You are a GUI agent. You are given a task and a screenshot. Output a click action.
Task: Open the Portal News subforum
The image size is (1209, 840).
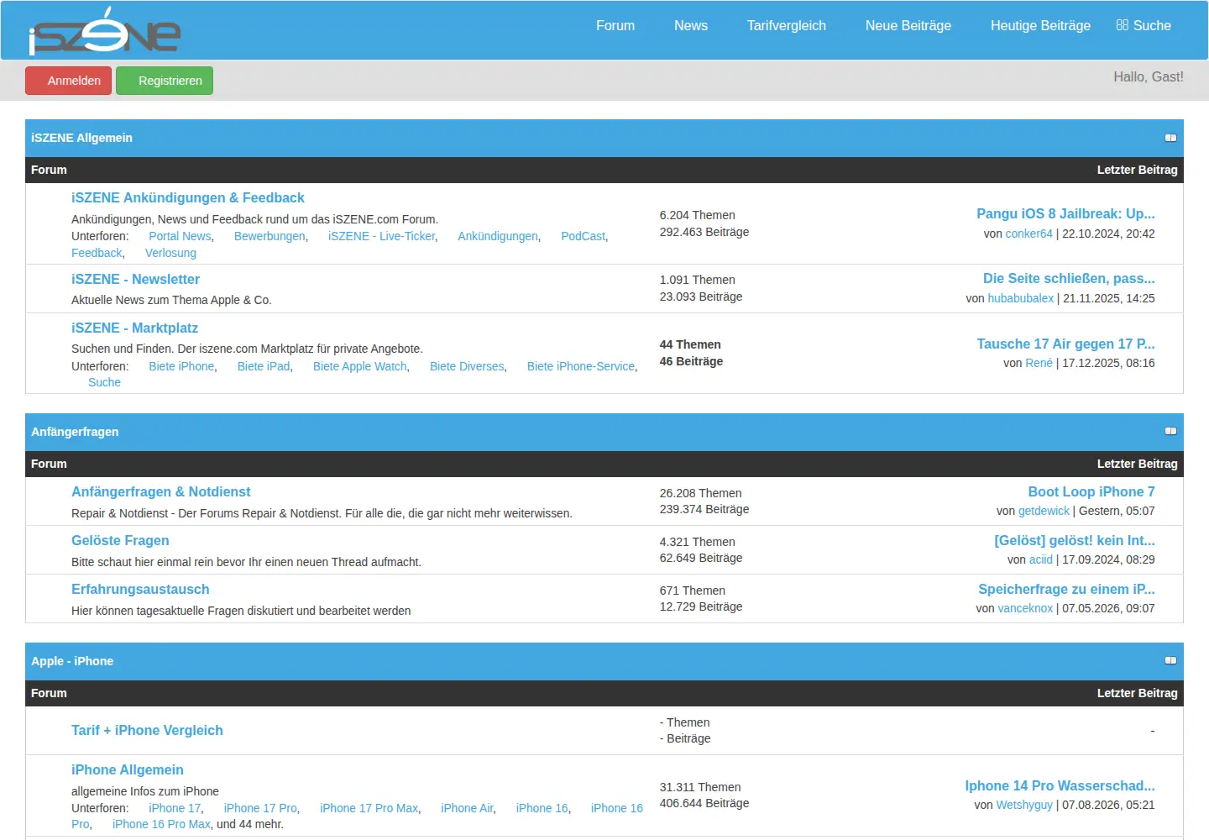[x=180, y=236]
